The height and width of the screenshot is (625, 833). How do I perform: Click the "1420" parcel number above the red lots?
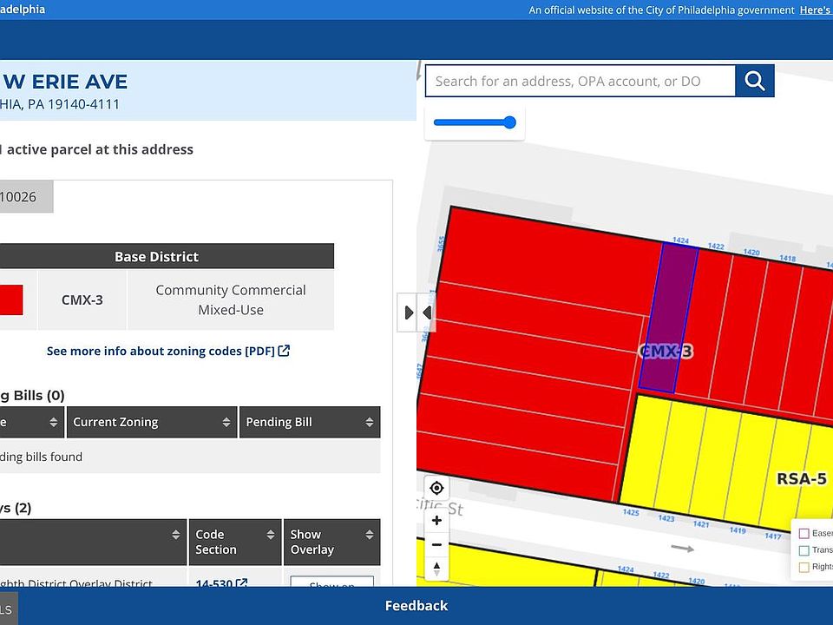click(x=751, y=252)
